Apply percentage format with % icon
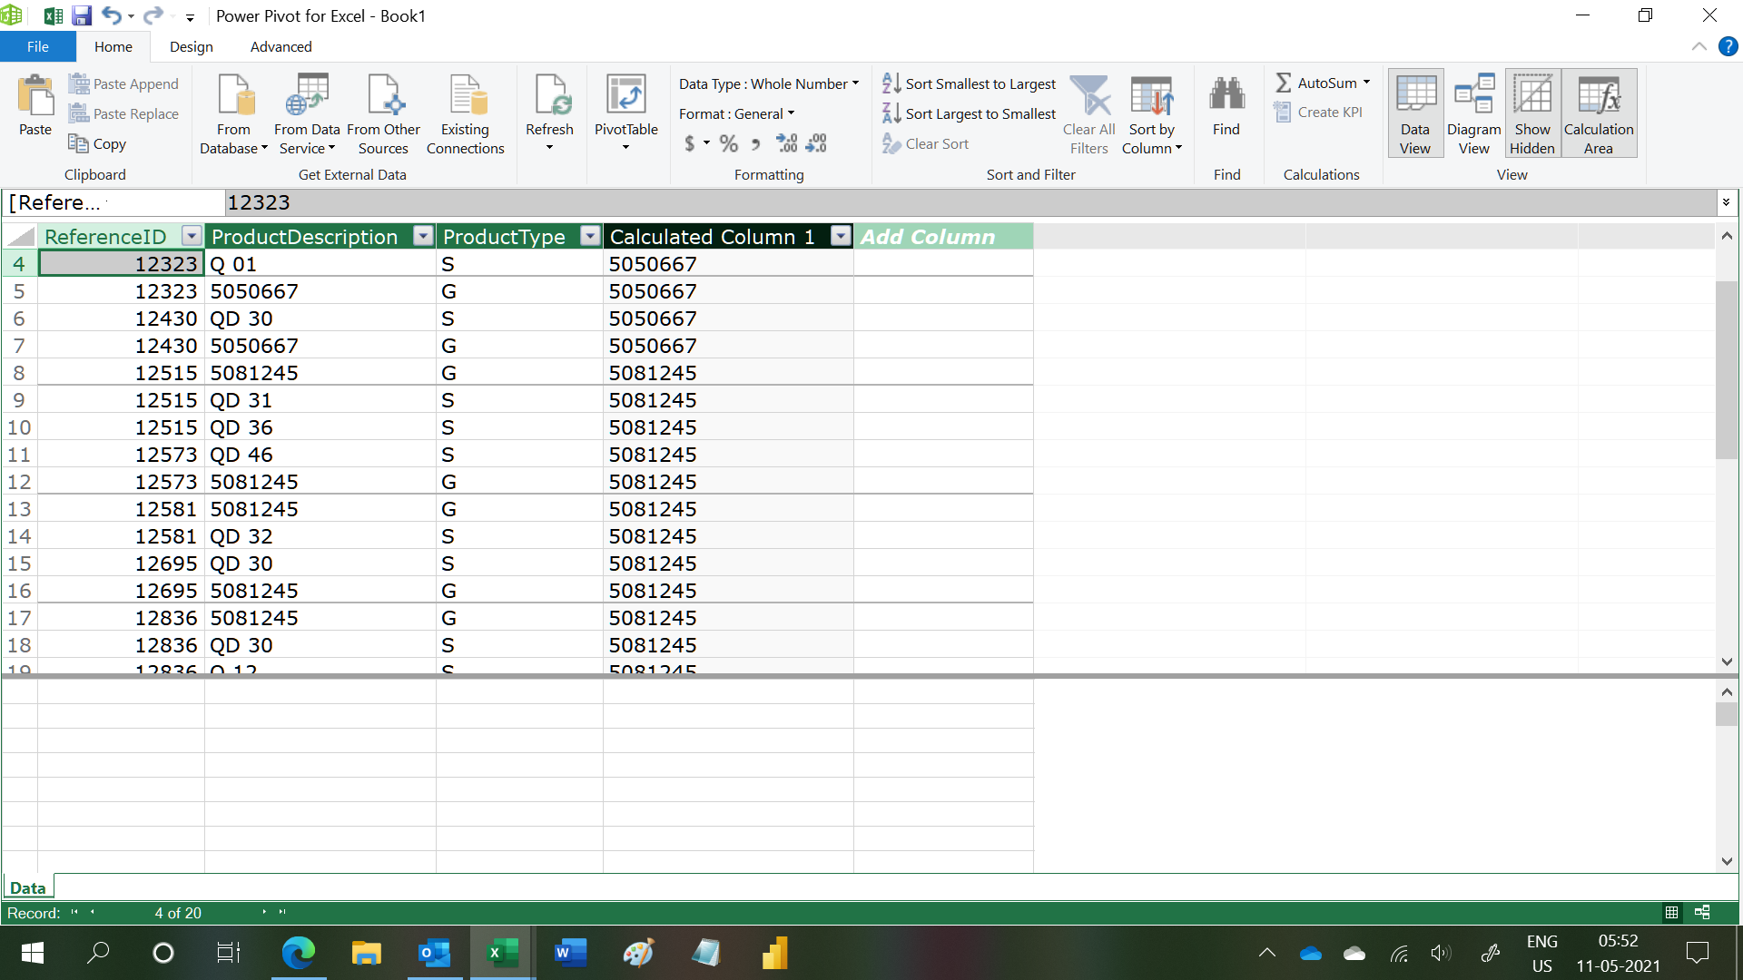 [x=728, y=143]
